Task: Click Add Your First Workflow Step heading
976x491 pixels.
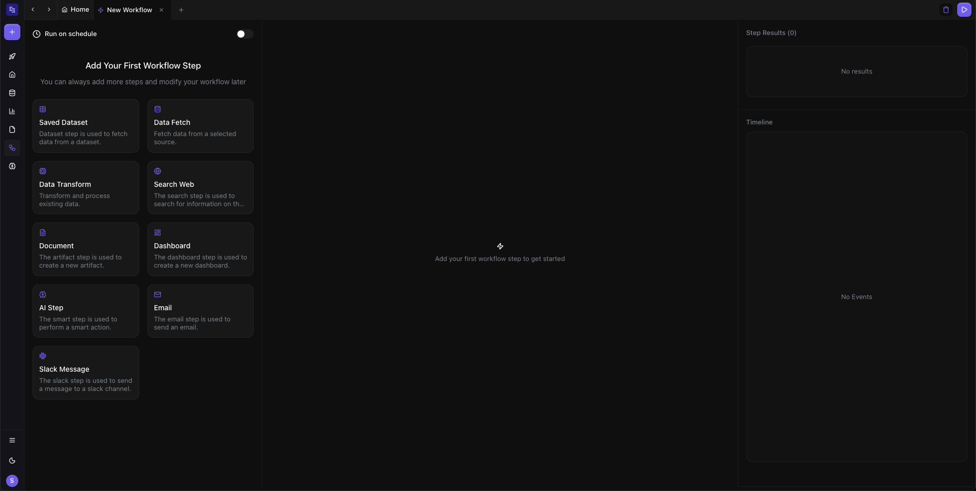Action: 143,66
